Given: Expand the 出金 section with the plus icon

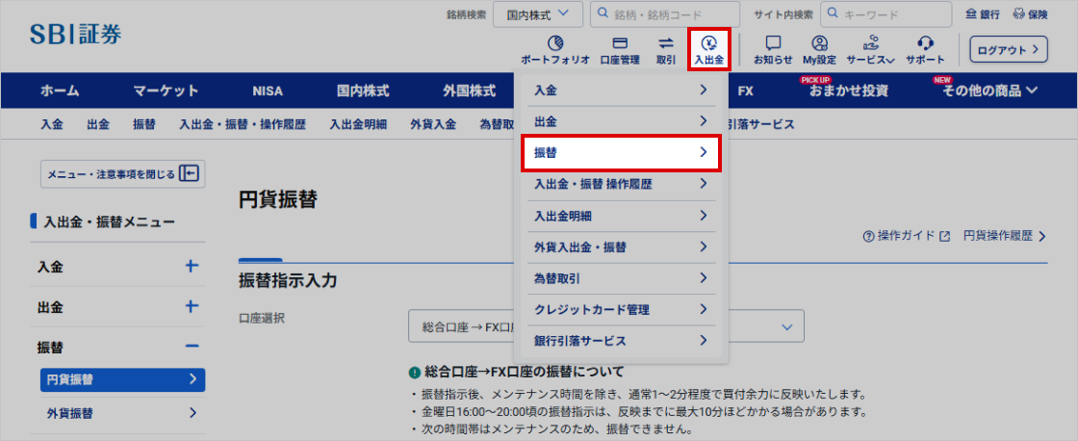Looking at the screenshot, I should (192, 307).
